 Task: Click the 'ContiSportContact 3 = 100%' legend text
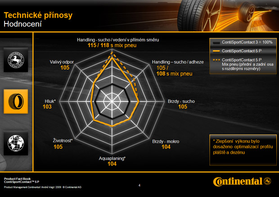tap(247, 42)
